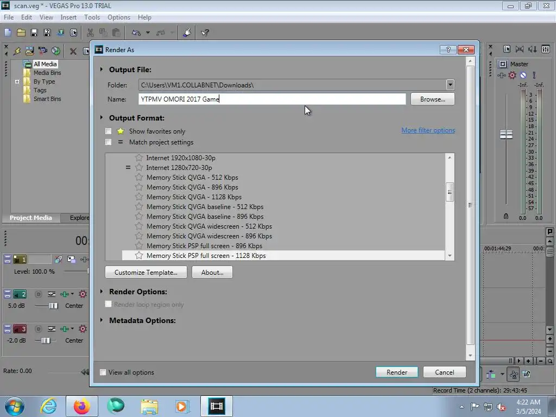556x417 pixels.
Task: Open the Options menu
Action: [119, 17]
